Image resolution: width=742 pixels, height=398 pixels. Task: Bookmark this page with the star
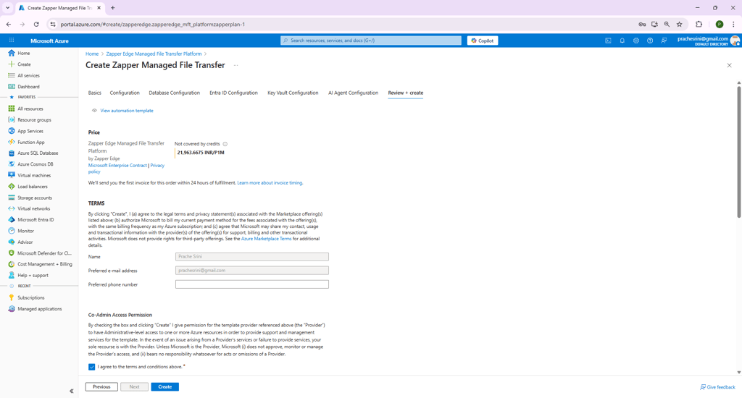coord(680,24)
